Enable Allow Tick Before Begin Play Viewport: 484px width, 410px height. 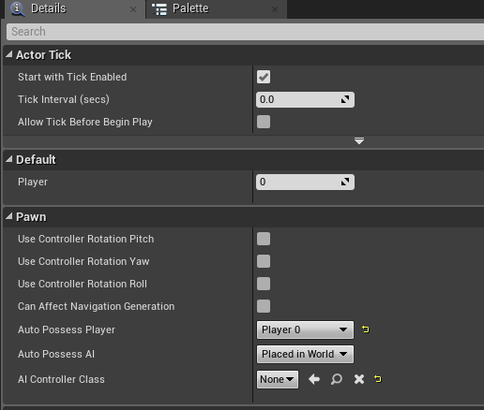(264, 122)
